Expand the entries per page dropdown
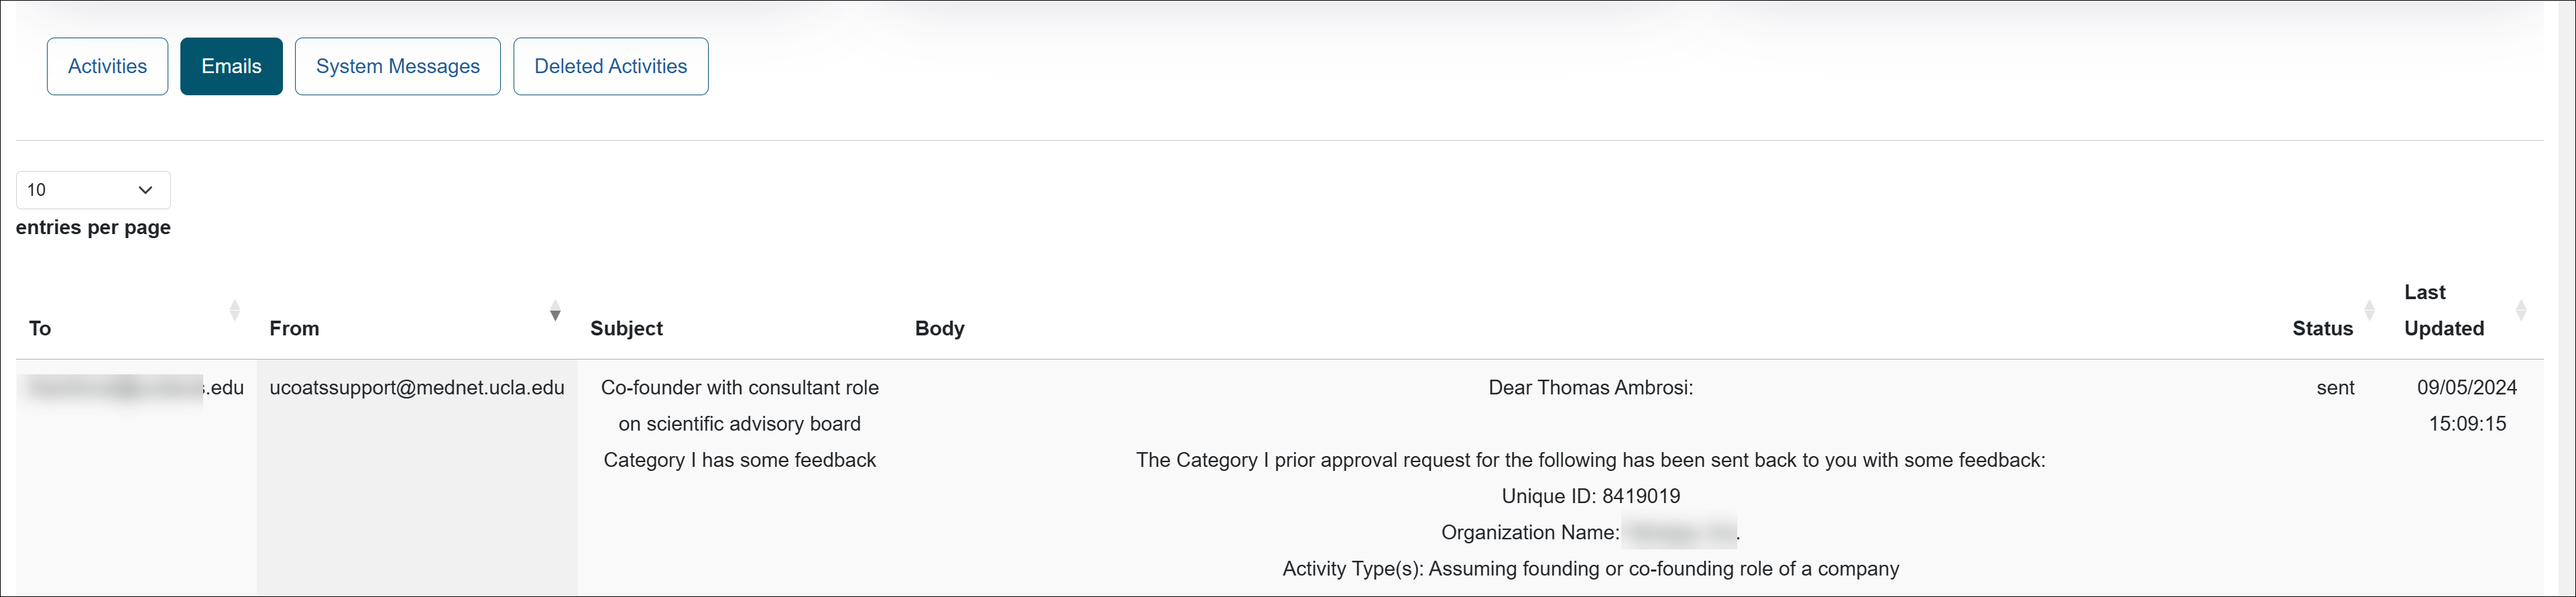Image resolution: width=2576 pixels, height=597 pixels. click(x=93, y=190)
